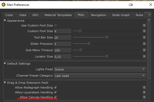Click the Tool Bar Size slider handle

[107, 37]
